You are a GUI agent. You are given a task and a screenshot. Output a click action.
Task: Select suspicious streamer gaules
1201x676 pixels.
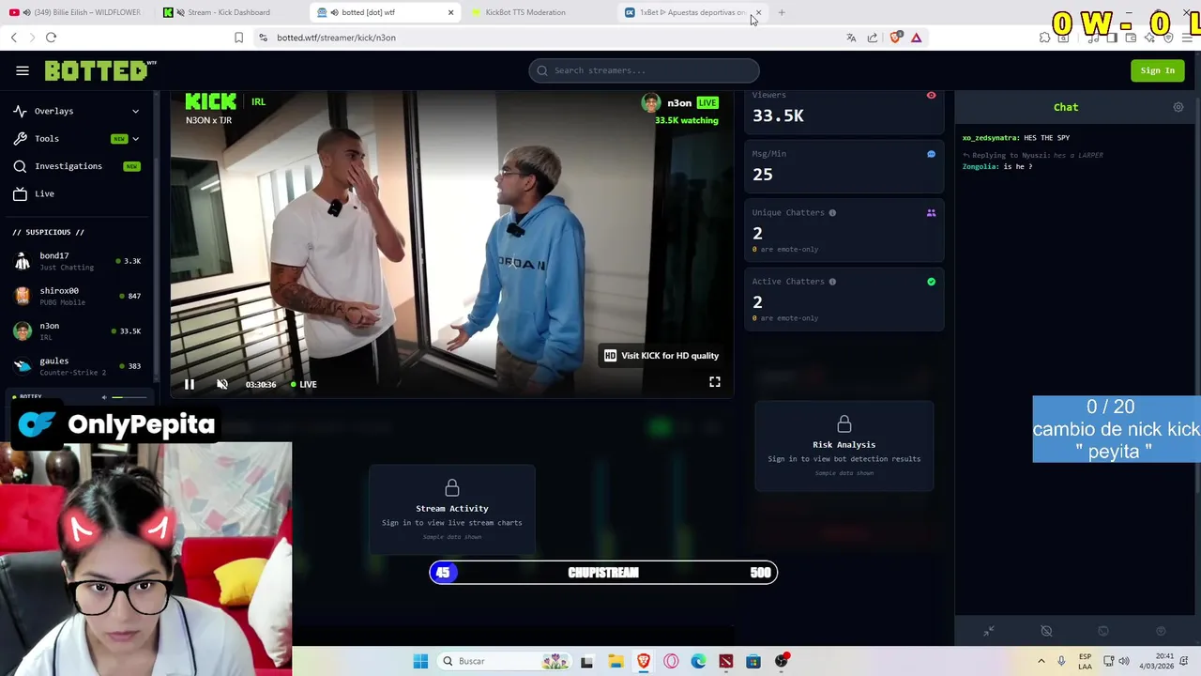pos(77,366)
